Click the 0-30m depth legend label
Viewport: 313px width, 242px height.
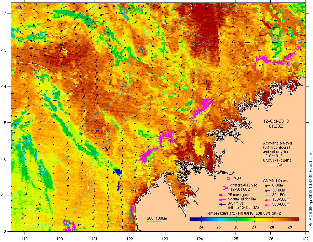[x=278, y=185]
